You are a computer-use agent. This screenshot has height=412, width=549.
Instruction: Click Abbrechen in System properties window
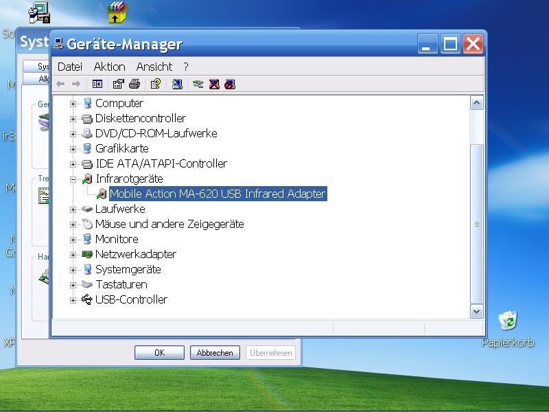[x=215, y=353]
